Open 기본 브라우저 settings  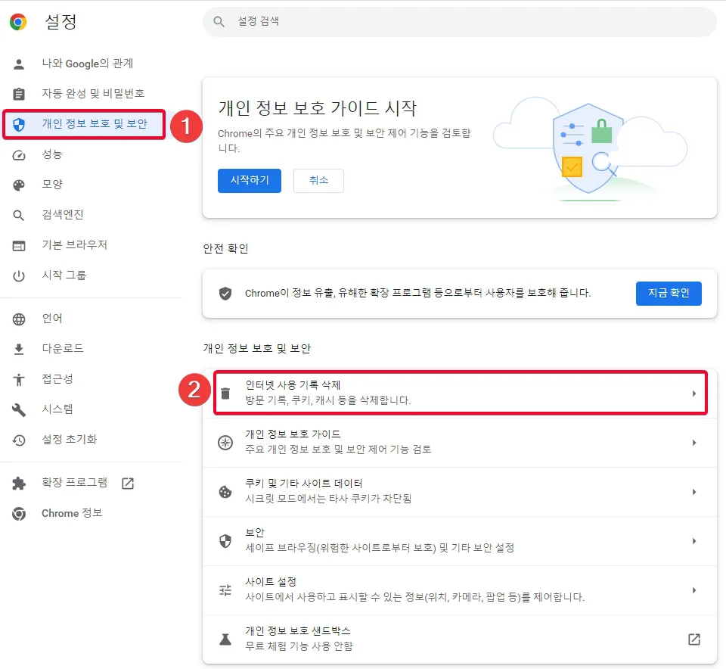click(x=75, y=244)
